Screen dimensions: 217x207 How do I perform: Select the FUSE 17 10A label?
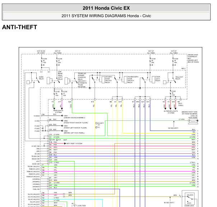65,93
